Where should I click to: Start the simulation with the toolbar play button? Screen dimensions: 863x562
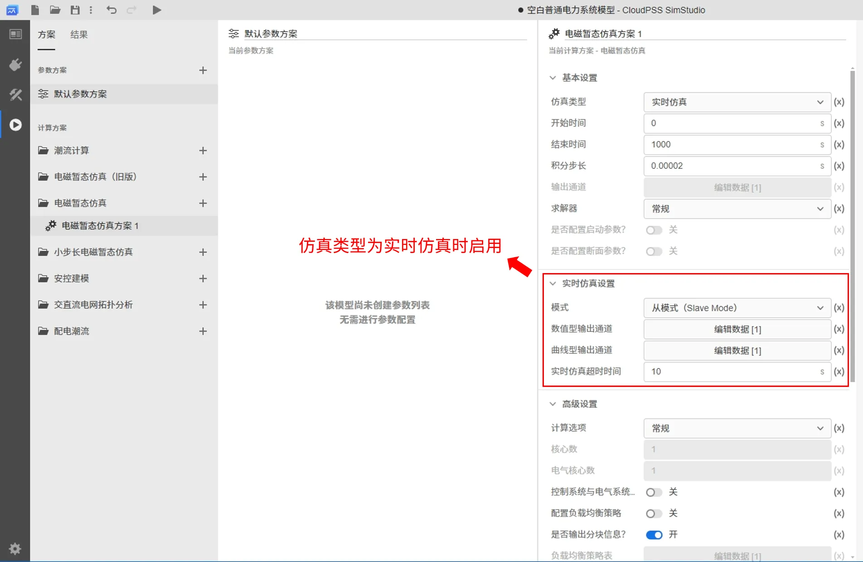(157, 10)
